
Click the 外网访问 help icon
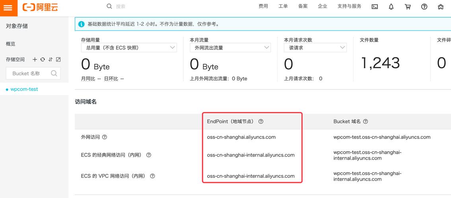pyautogui.click(x=105, y=137)
